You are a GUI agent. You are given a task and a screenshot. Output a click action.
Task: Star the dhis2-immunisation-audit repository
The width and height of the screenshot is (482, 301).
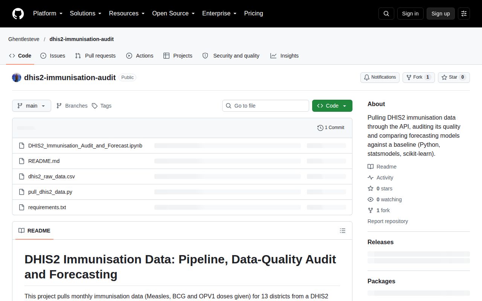click(454, 77)
